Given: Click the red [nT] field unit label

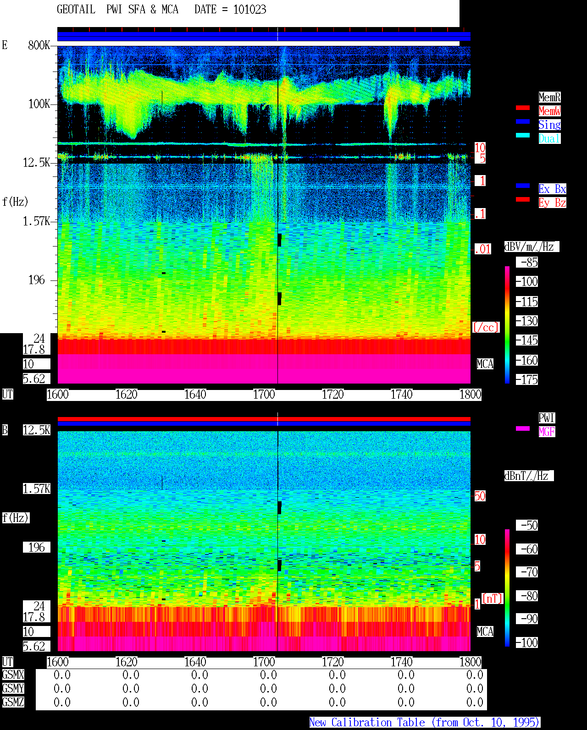Looking at the screenshot, I should pyautogui.click(x=493, y=598).
